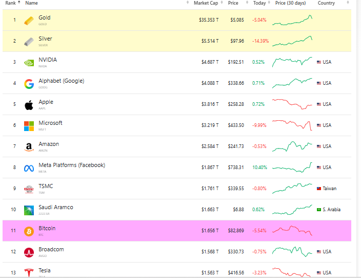This screenshot has height=278, width=361.
Task: Select the Apple logo icon
Action: [x=29, y=105]
